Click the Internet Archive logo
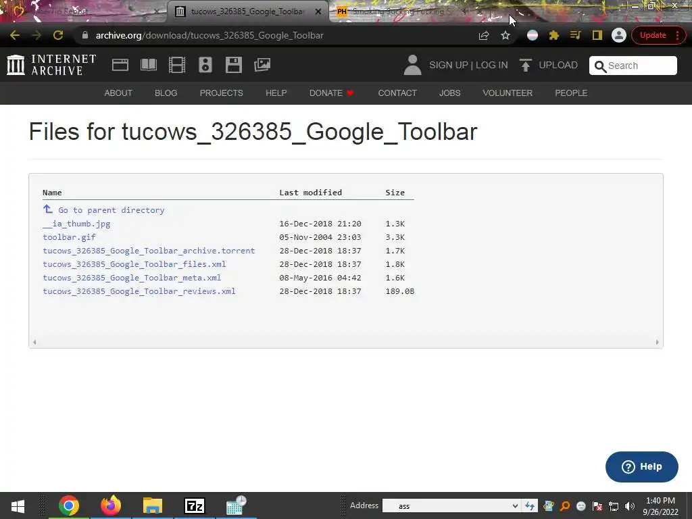 (x=51, y=65)
